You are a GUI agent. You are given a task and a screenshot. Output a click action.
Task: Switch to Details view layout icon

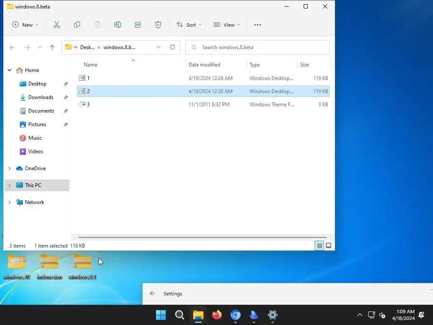click(x=320, y=246)
